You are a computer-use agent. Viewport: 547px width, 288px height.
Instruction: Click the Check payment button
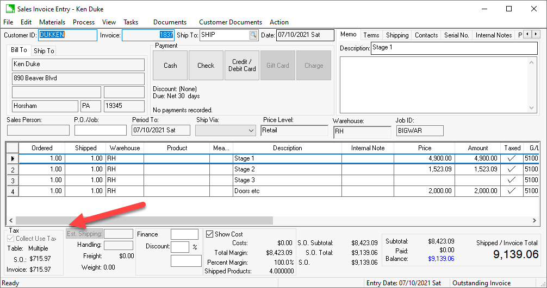(x=206, y=66)
